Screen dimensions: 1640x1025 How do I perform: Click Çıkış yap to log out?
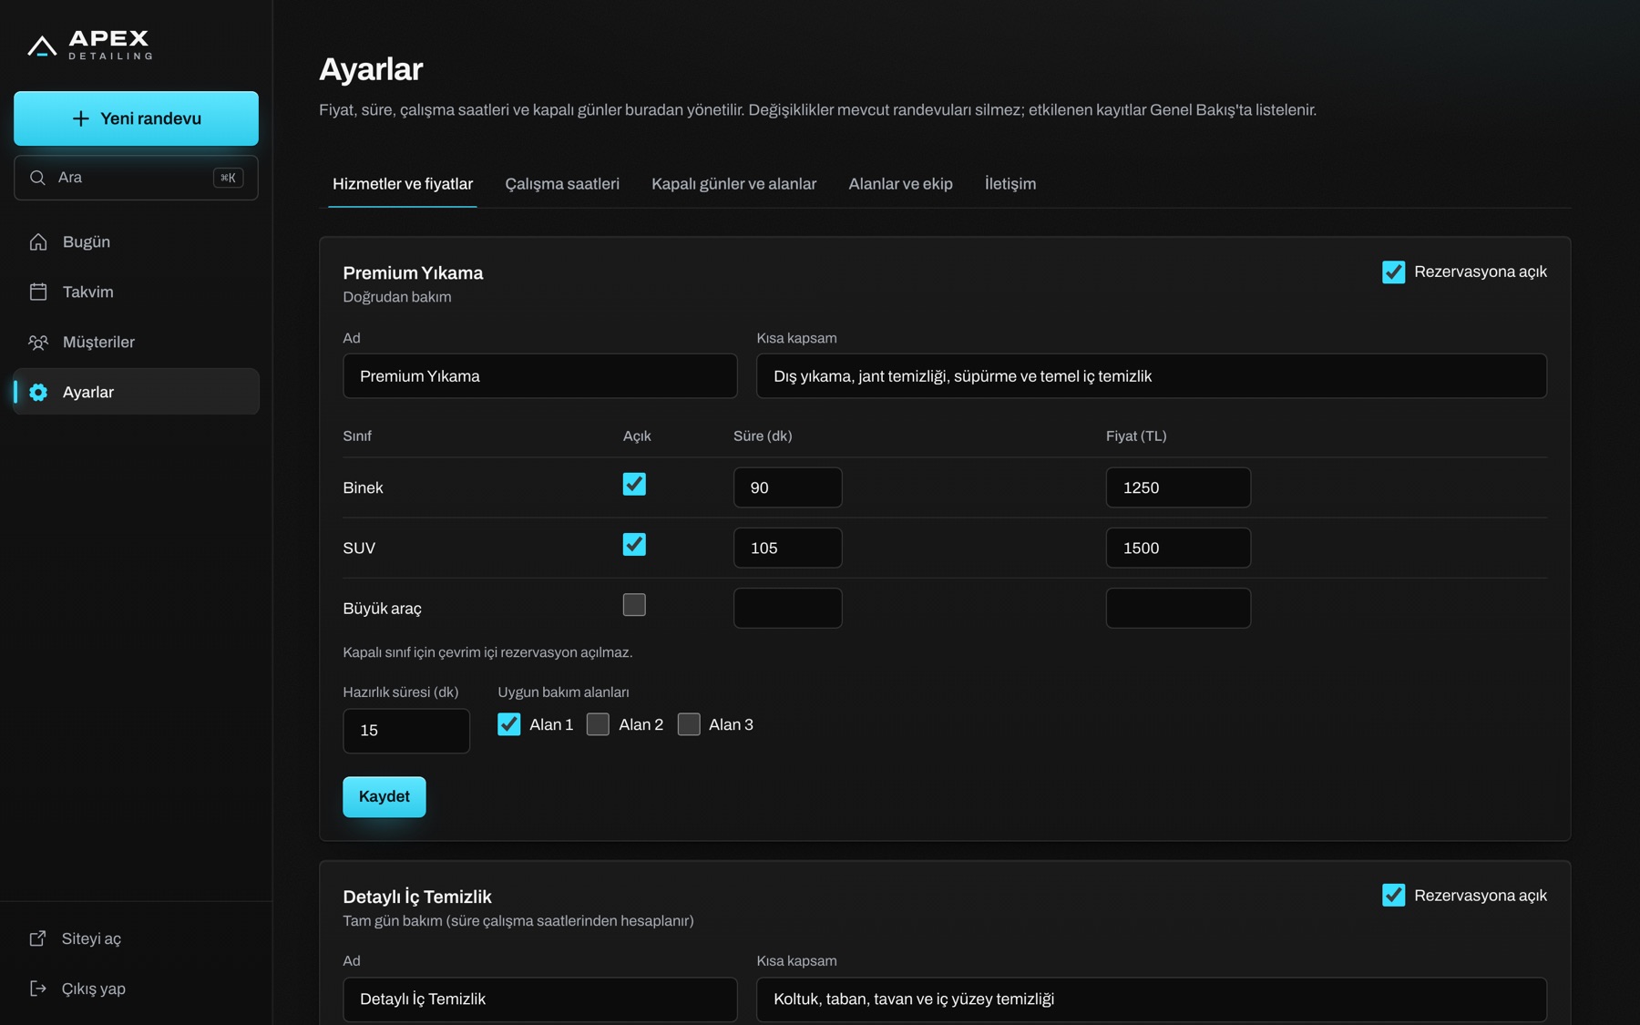(136, 989)
